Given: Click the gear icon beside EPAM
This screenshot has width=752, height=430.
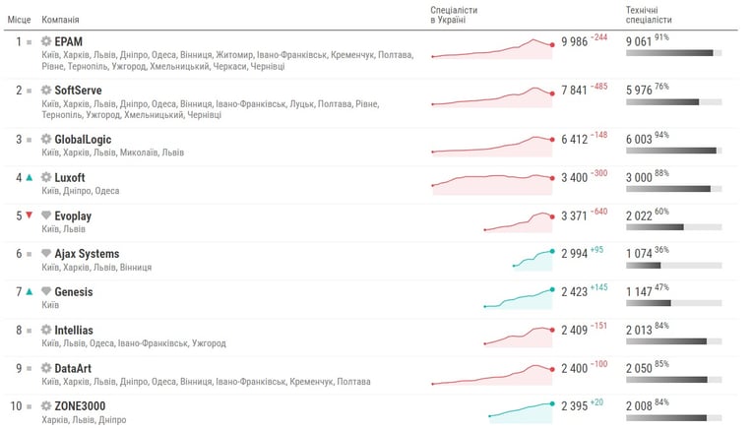Looking at the screenshot, I should pos(46,41).
